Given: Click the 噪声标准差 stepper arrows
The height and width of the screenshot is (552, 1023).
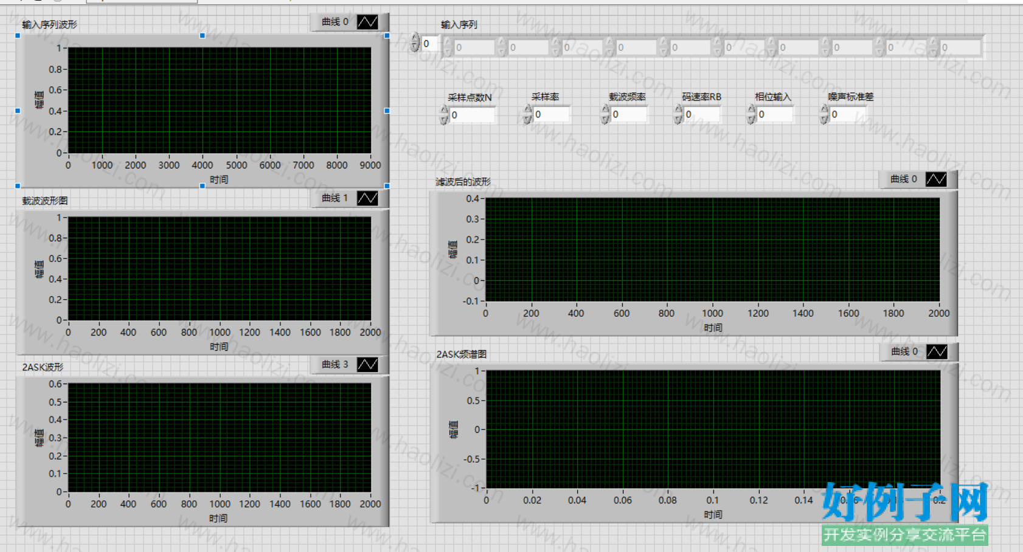Looking at the screenshot, I should click(824, 114).
